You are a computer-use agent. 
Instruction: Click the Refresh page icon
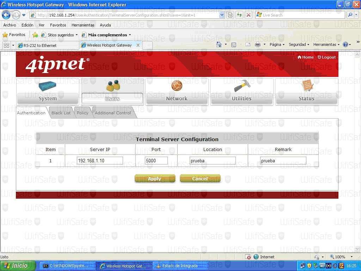click(239, 15)
